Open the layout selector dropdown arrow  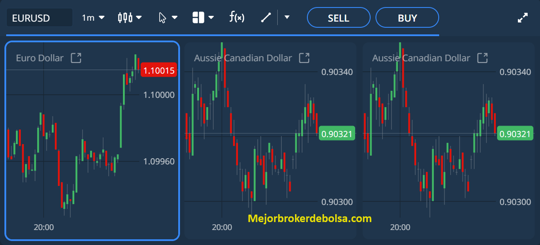coord(211,18)
